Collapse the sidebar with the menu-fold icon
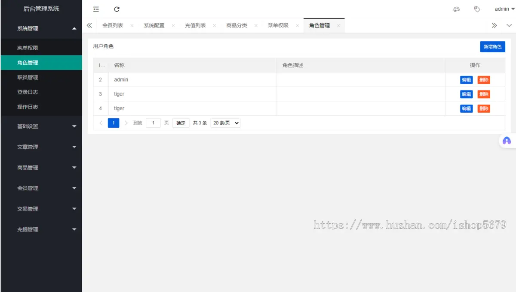The image size is (516, 292). click(x=96, y=9)
